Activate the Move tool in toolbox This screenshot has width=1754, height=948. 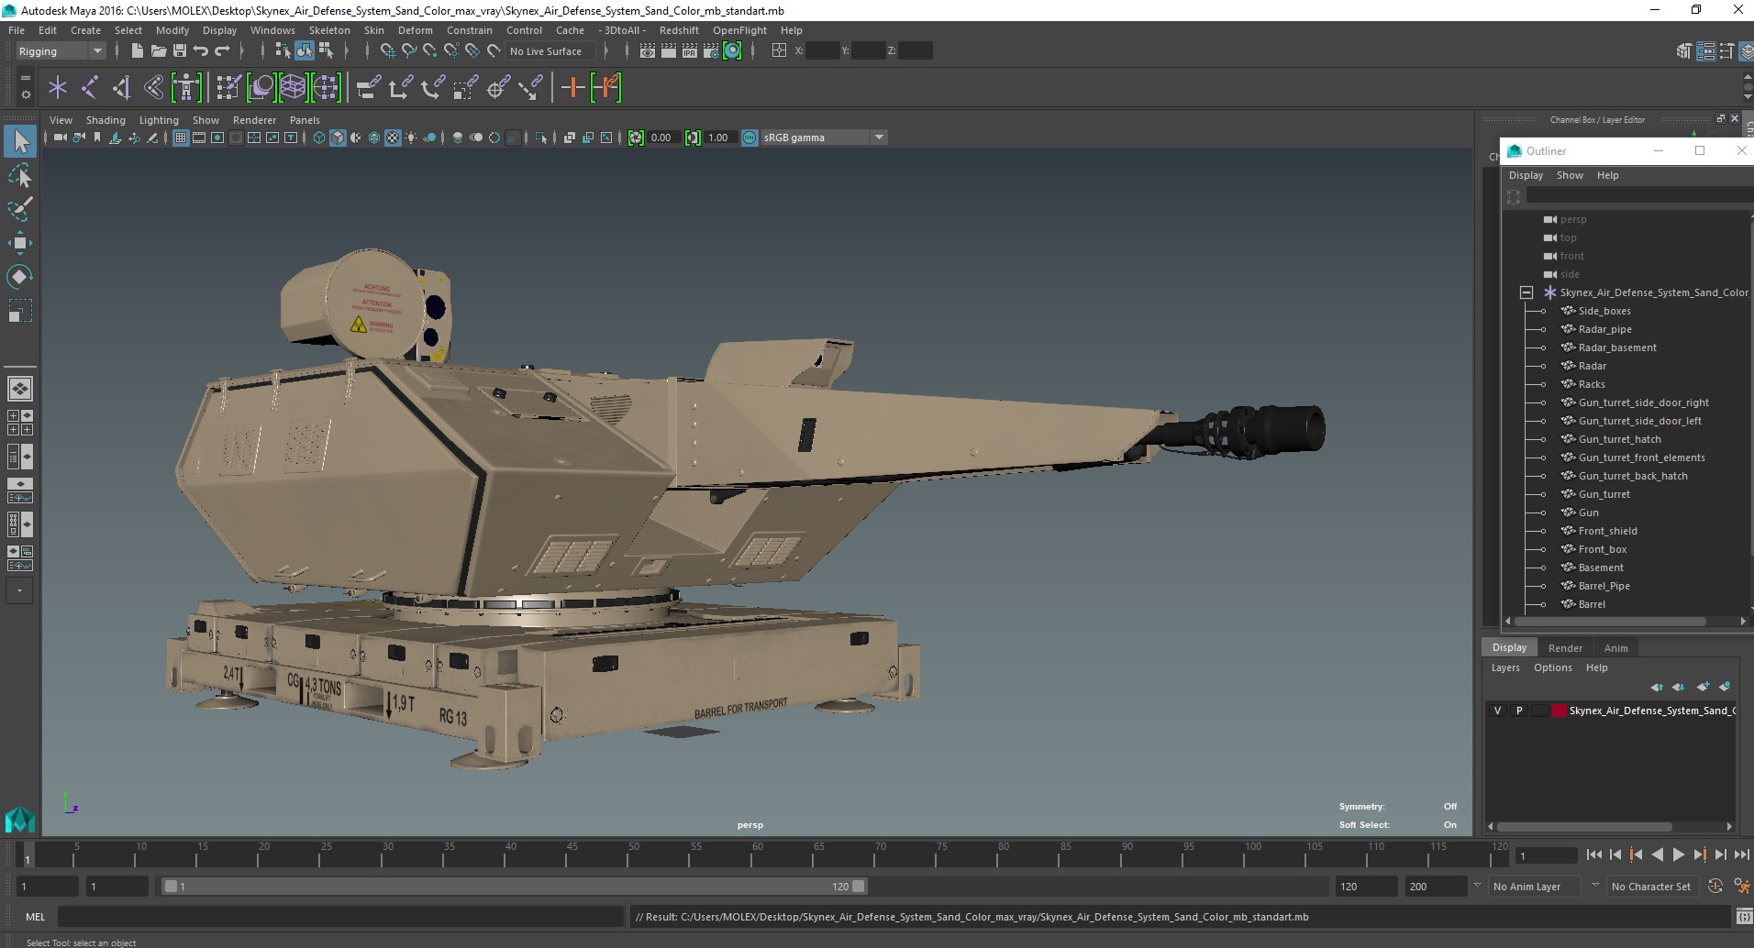[x=20, y=242]
